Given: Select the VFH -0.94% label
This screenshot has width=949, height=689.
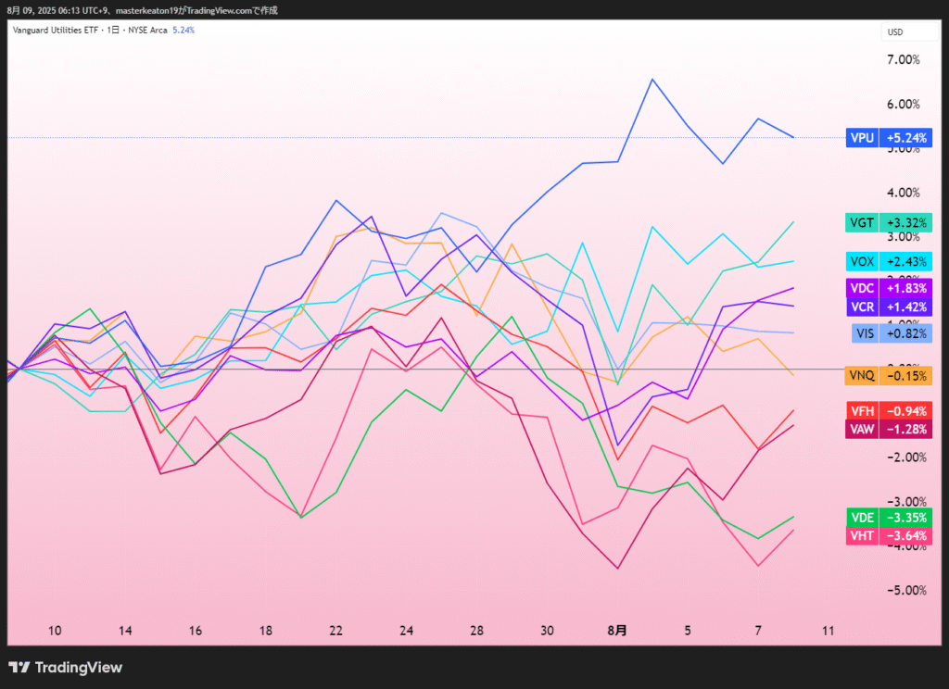Looking at the screenshot, I should [x=889, y=411].
